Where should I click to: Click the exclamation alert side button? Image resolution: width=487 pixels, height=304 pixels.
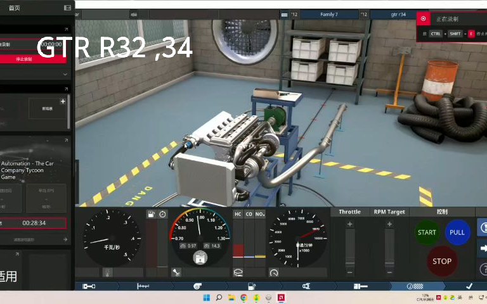(x=483, y=227)
